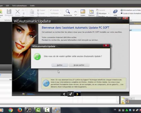Open the Aide help icon
The height and width of the screenshot is (113, 141).
pos(115,12)
